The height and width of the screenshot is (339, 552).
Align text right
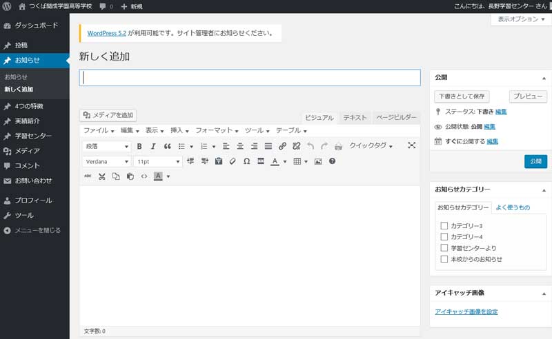pos(254,146)
